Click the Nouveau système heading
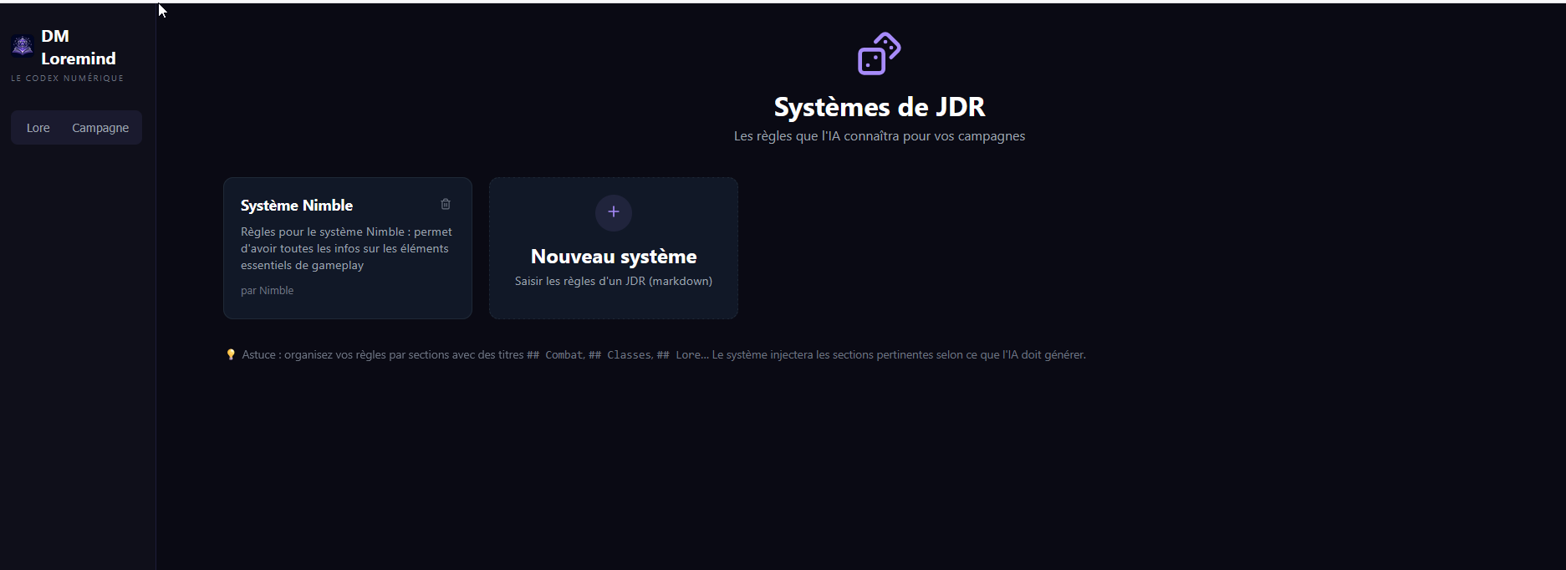The width and height of the screenshot is (1566, 570). point(614,257)
